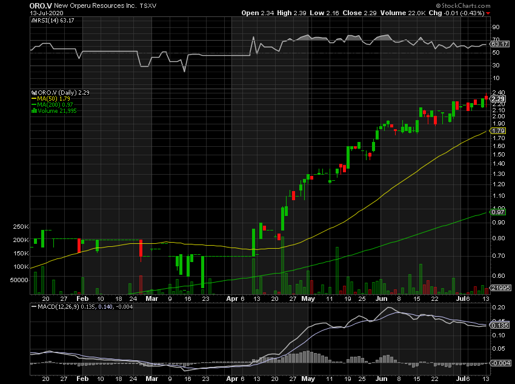
Task: Open the StockCharts.com watermark link
Action: click(463, 5)
